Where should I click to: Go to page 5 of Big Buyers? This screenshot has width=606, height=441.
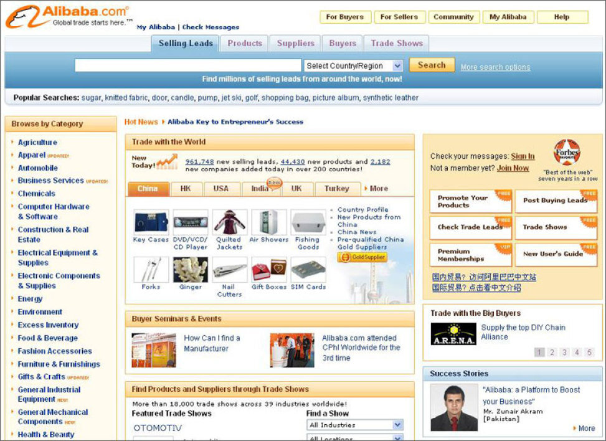pyautogui.click(x=589, y=352)
